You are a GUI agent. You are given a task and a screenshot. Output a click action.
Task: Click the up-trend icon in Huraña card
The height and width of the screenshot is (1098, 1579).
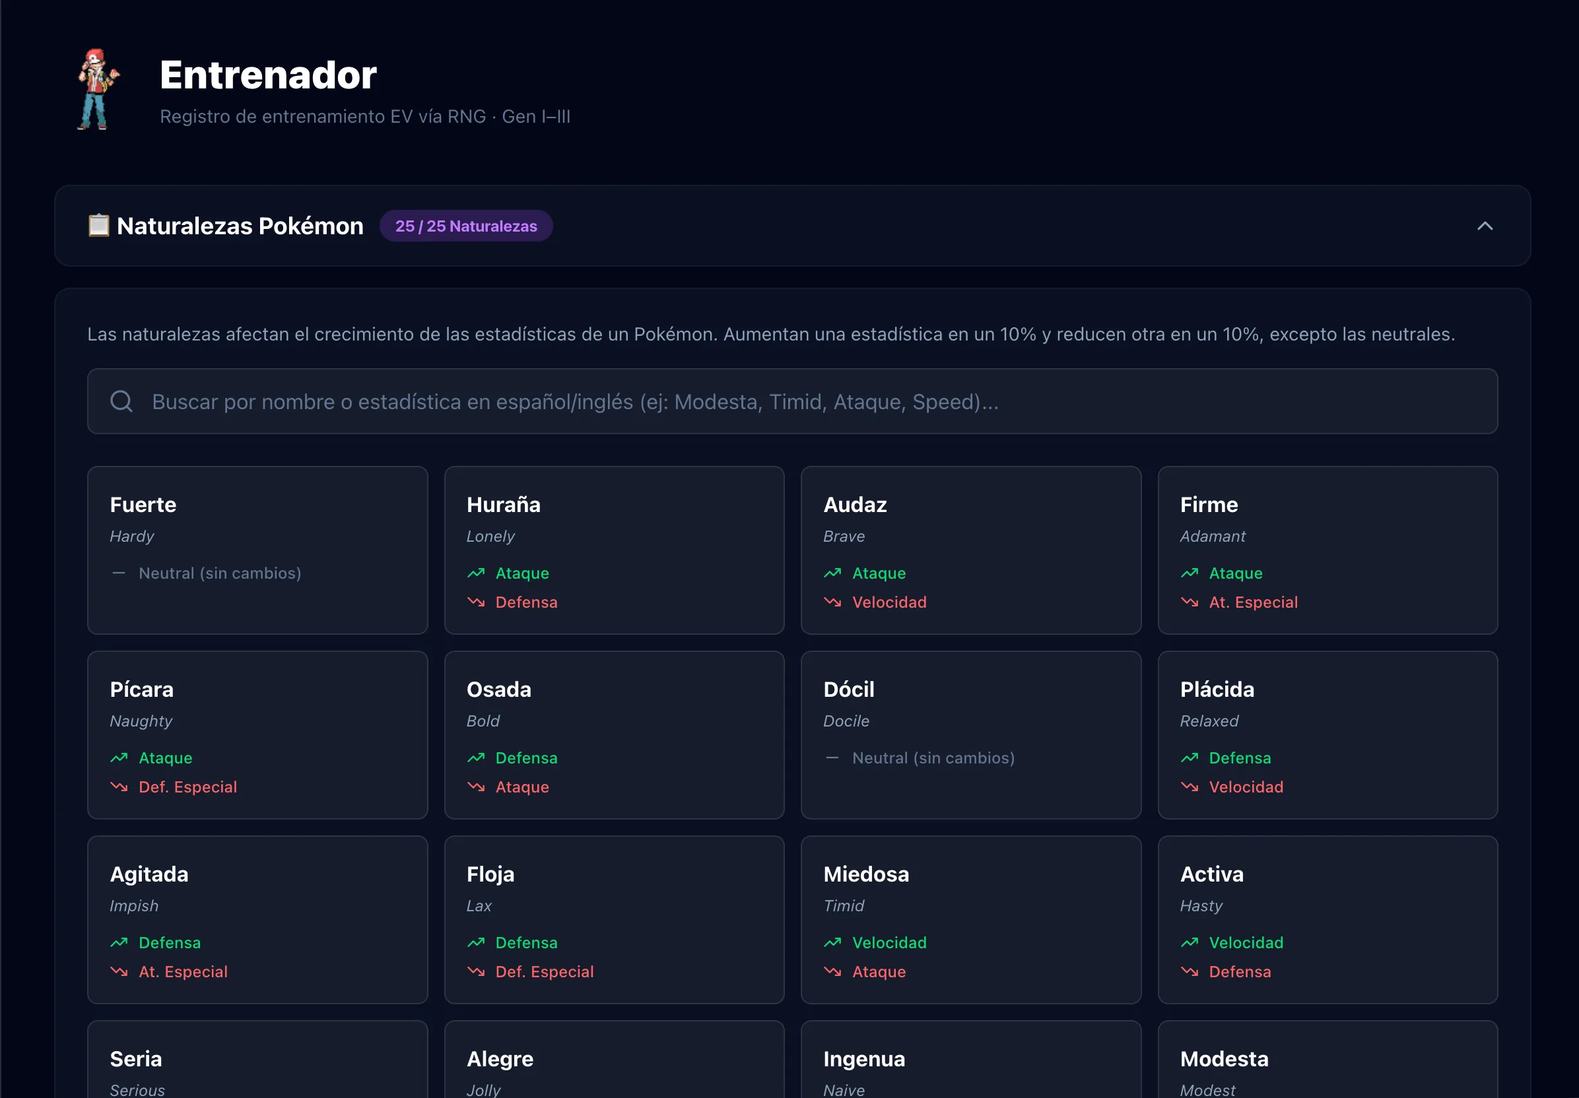(x=476, y=573)
